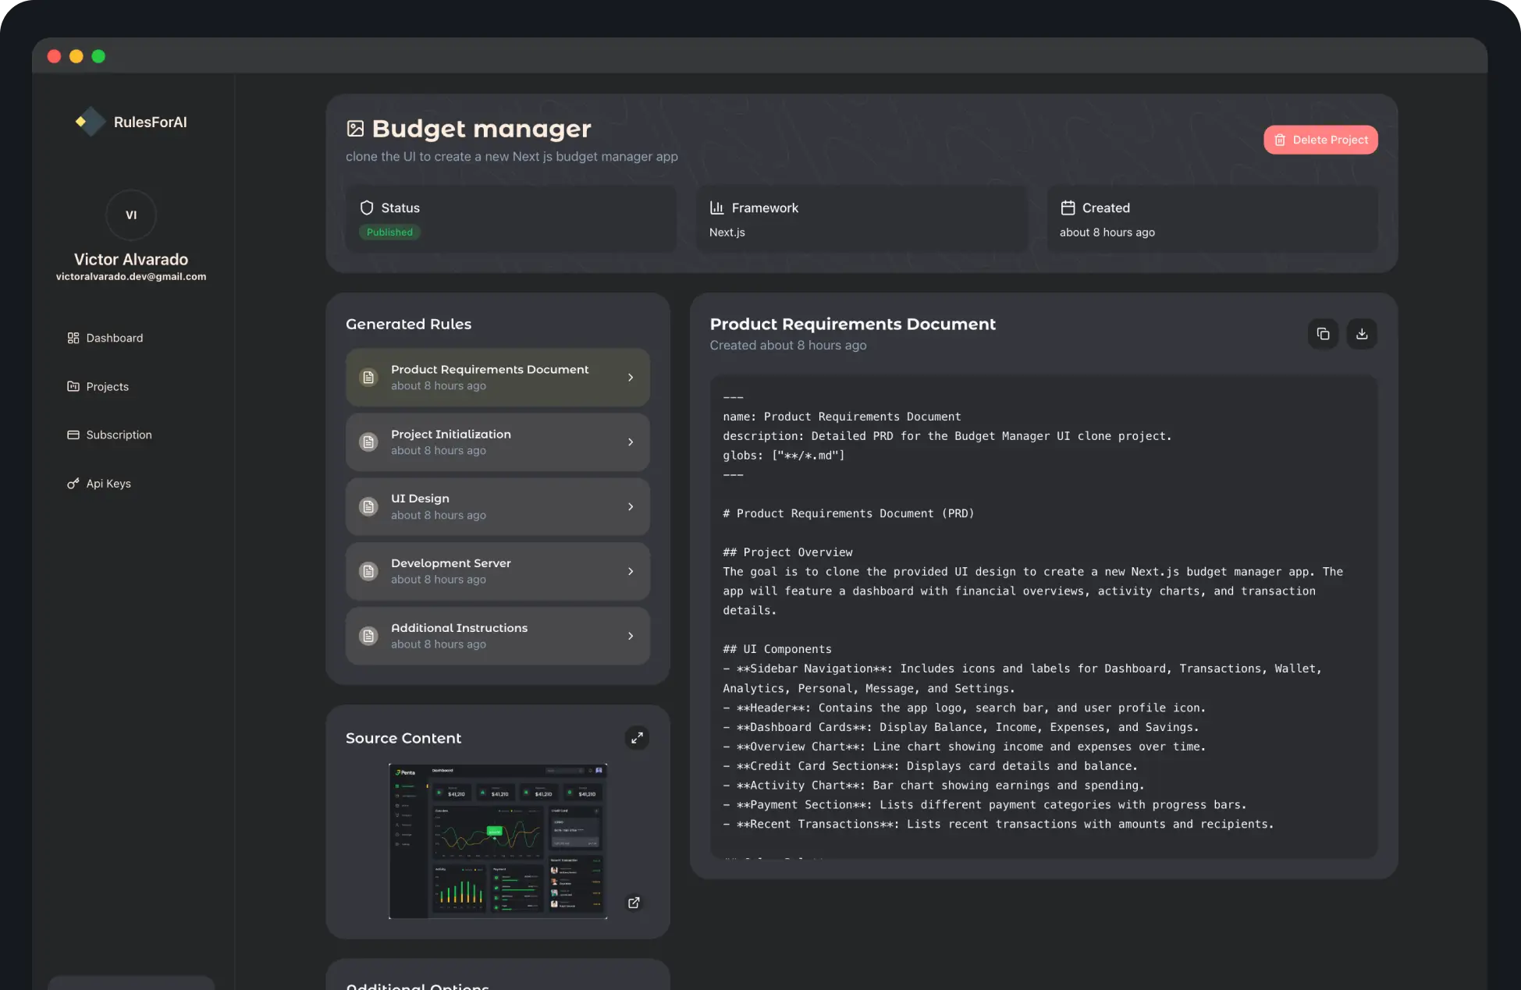Screen dimensions: 1521x990
Task: Click the VI user avatar
Action: (x=131, y=215)
